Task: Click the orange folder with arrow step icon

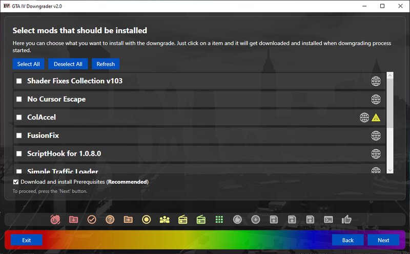Action: (x=128, y=220)
